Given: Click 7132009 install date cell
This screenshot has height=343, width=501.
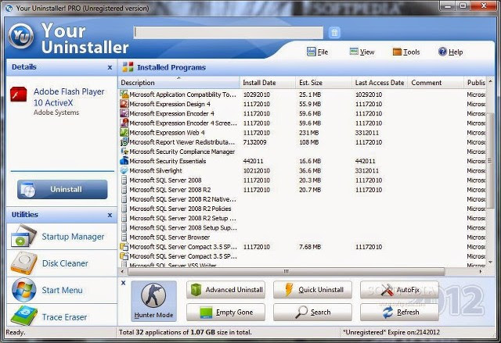Looking at the screenshot, I should tap(254, 142).
